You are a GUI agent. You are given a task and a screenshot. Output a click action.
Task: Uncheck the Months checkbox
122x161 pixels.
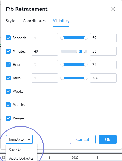[x=8, y=105]
